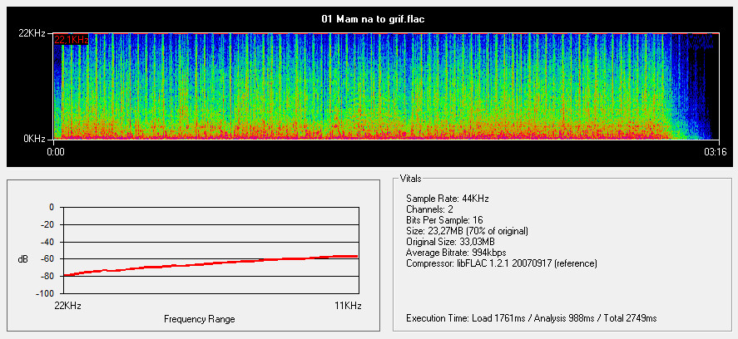
Task: Click the dB axis label
Action: click(x=22, y=259)
